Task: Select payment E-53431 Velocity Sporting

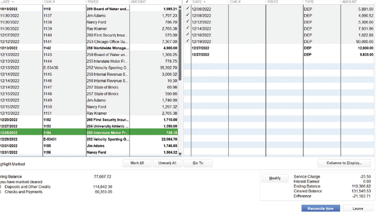Action: coord(89,139)
